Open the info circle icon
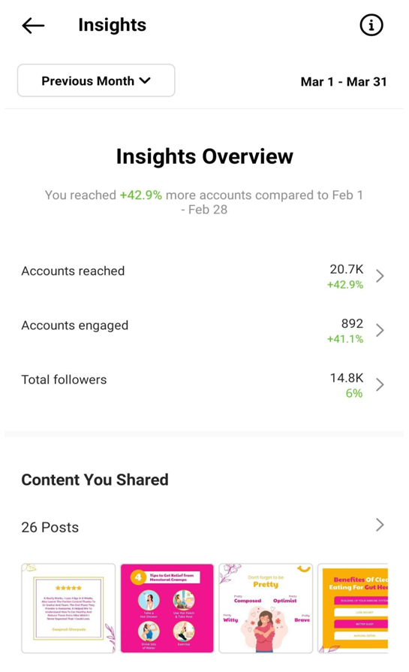The width and height of the screenshot is (409, 672). click(x=371, y=25)
